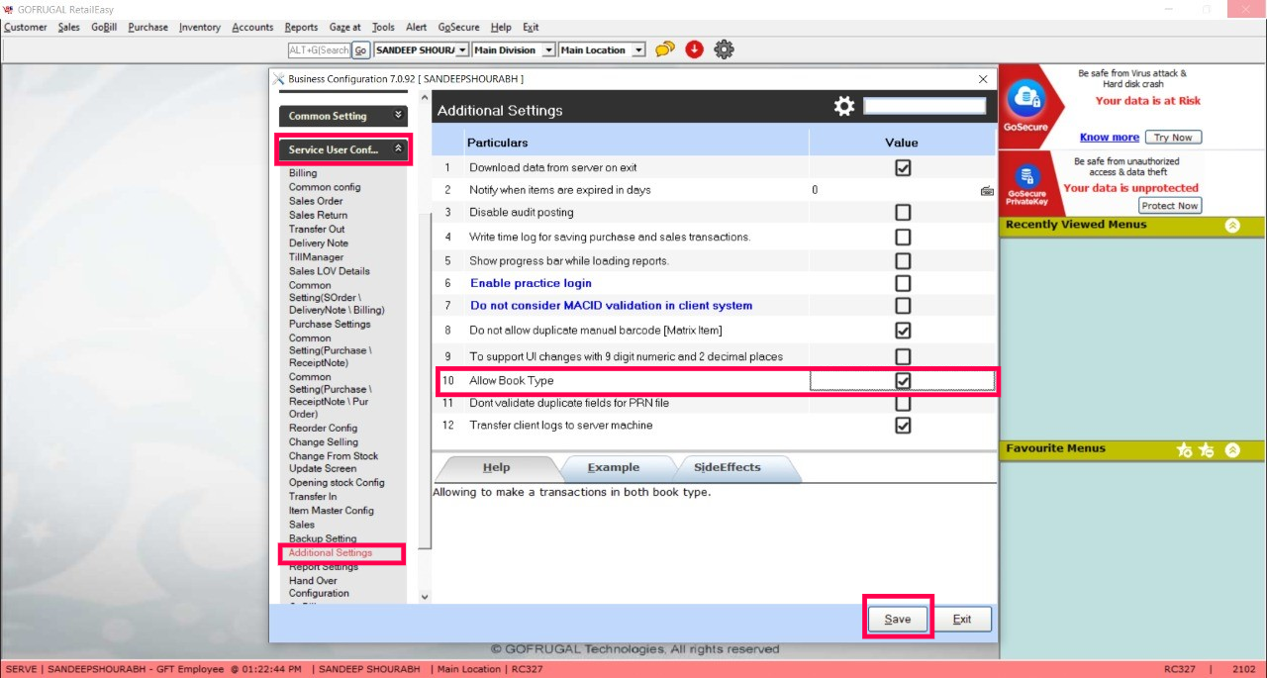
Task: Open the Inventory menu
Action: 199,27
